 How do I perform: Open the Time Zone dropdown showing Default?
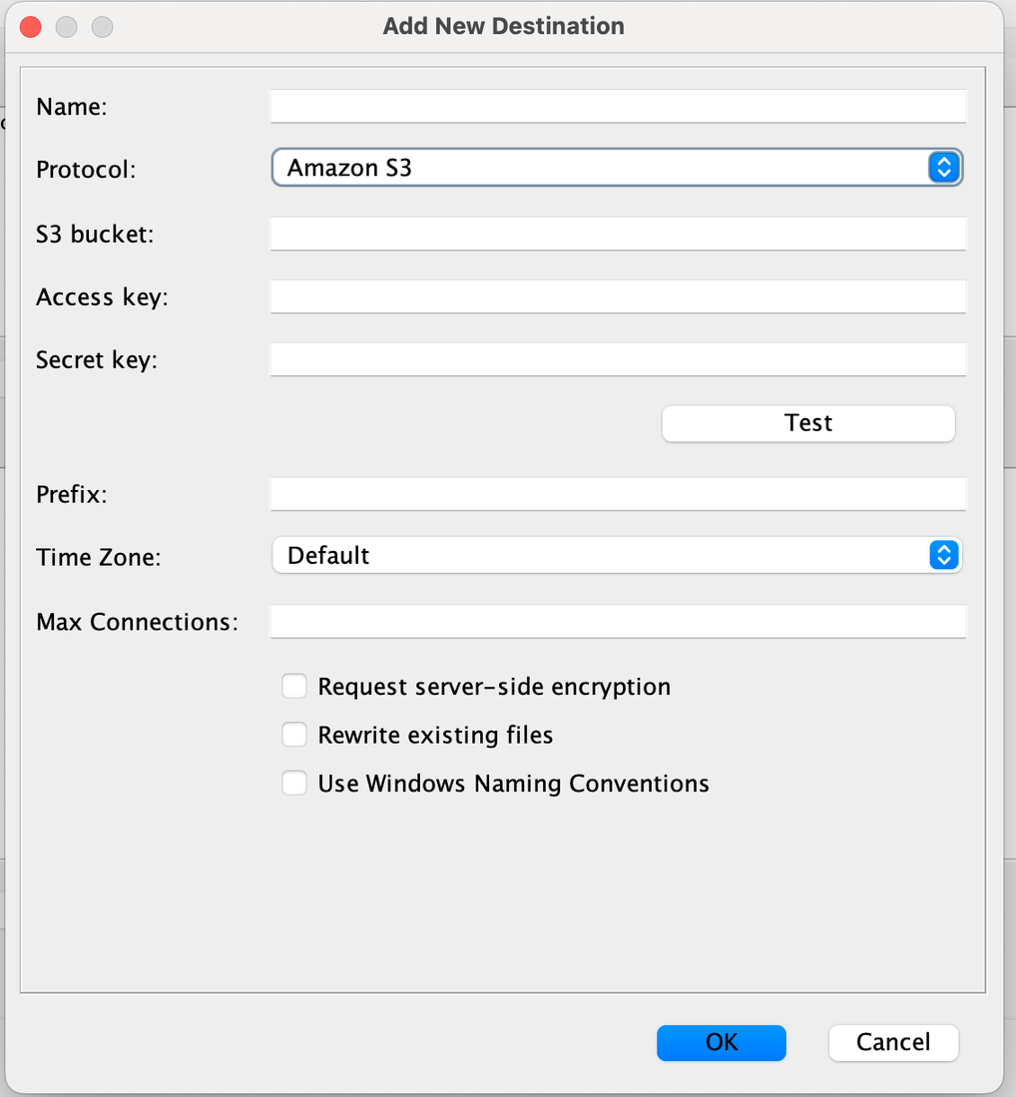(x=617, y=555)
